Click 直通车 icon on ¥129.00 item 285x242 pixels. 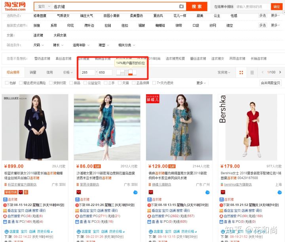149,222
